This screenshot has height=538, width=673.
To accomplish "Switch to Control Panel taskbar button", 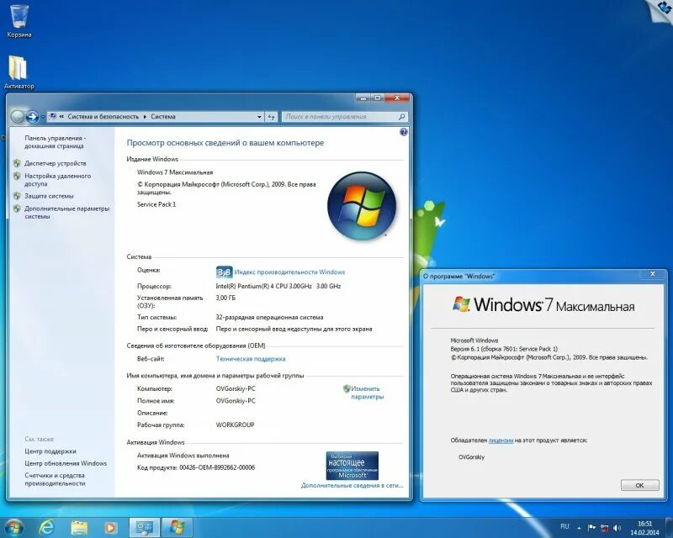I will (145, 527).
